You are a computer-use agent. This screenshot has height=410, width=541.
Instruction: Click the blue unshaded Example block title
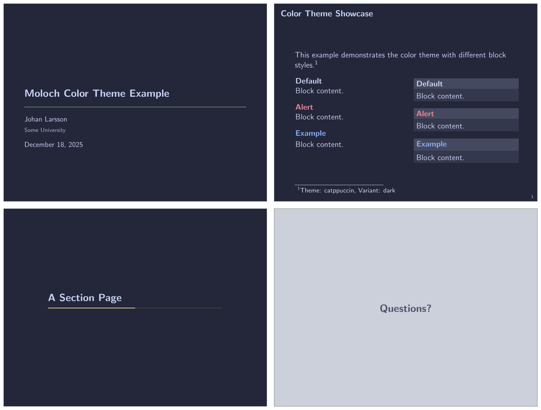tap(310, 133)
